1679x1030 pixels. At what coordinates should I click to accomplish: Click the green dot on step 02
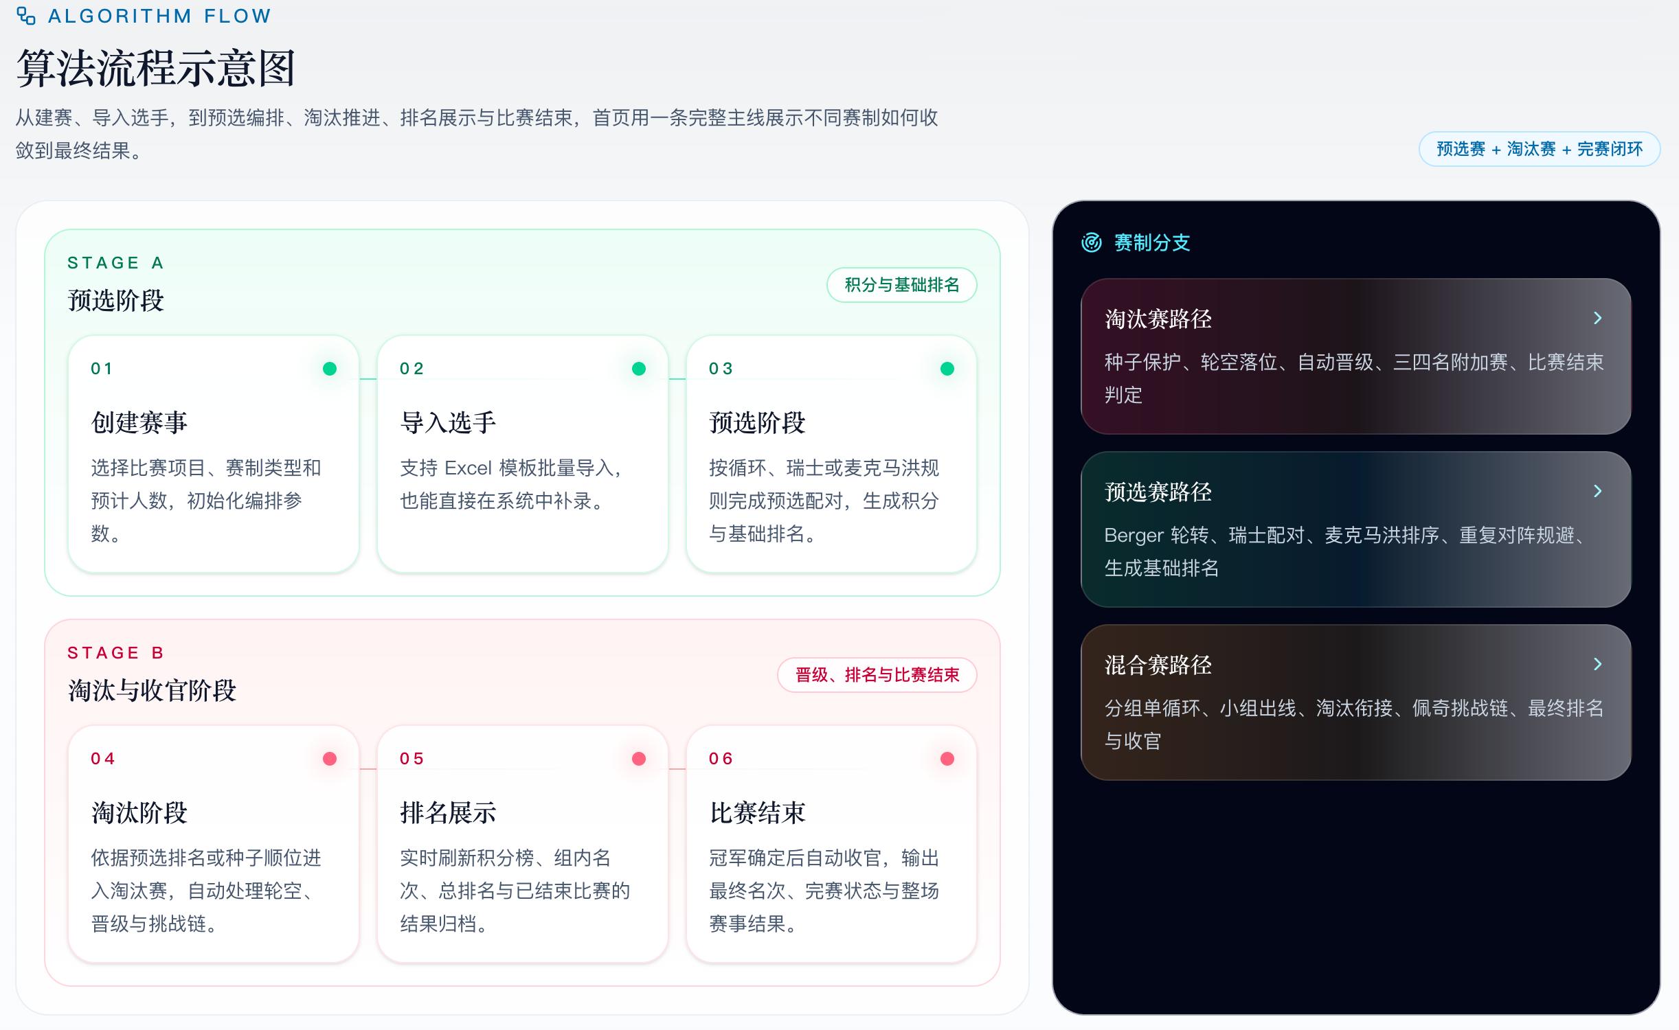pyautogui.click(x=639, y=369)
